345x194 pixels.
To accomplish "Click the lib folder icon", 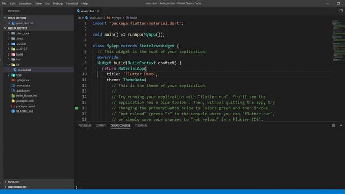I will pyautogui.click(x=13, y=65).
